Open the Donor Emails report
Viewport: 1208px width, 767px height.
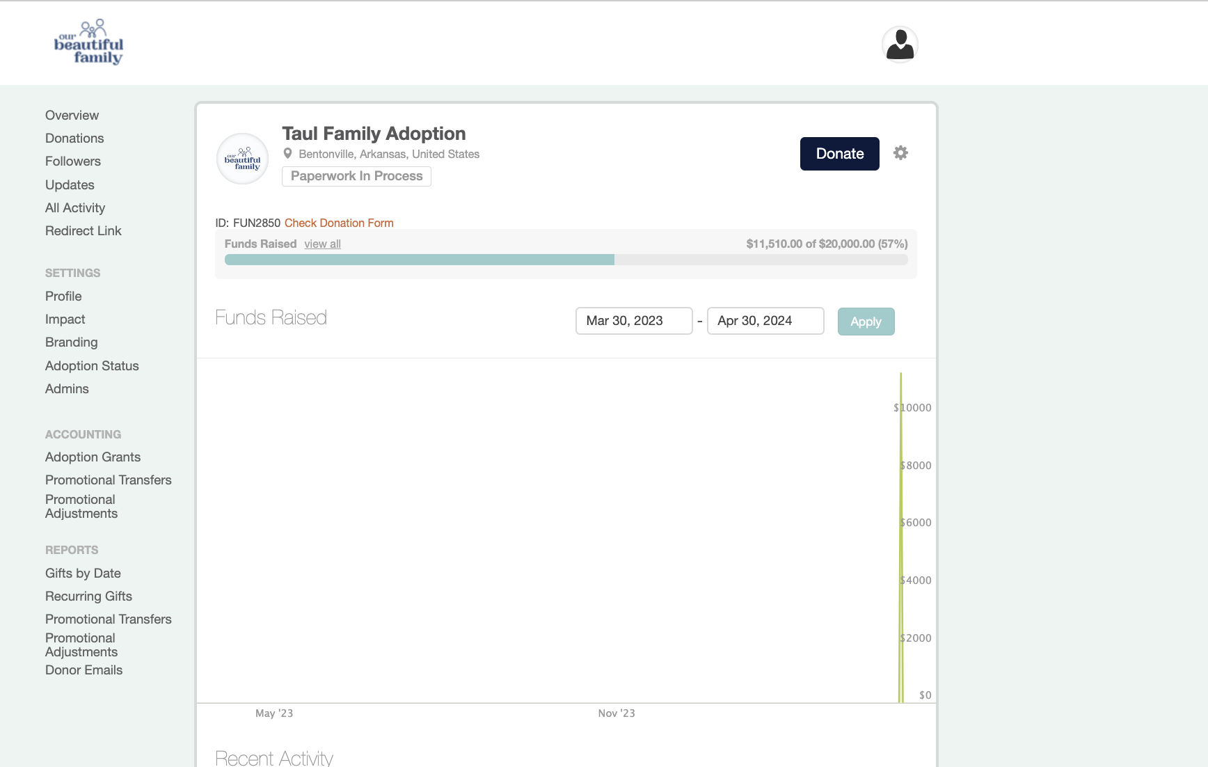[84, 670]
